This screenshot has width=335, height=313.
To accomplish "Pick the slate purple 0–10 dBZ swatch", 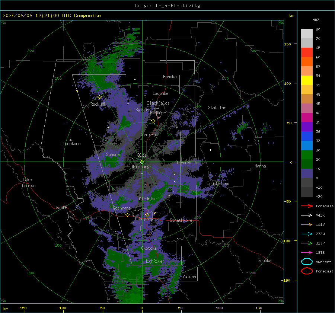I will (307, 173).
